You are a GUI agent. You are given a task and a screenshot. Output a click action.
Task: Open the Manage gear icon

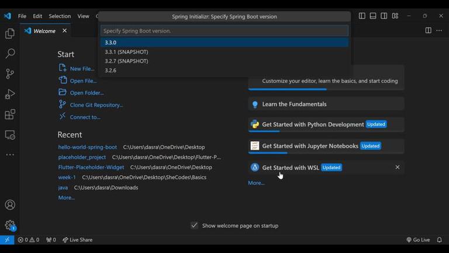click(10, 225)
